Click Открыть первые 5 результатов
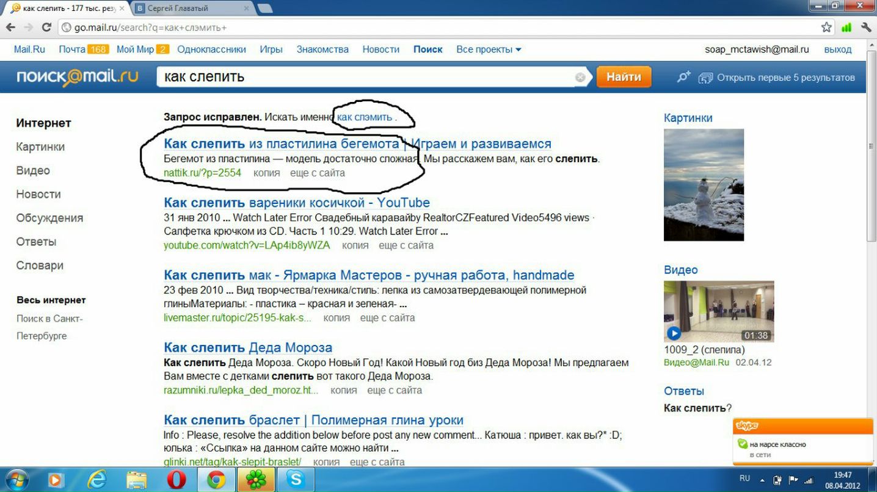 click(x=785, y=78)
